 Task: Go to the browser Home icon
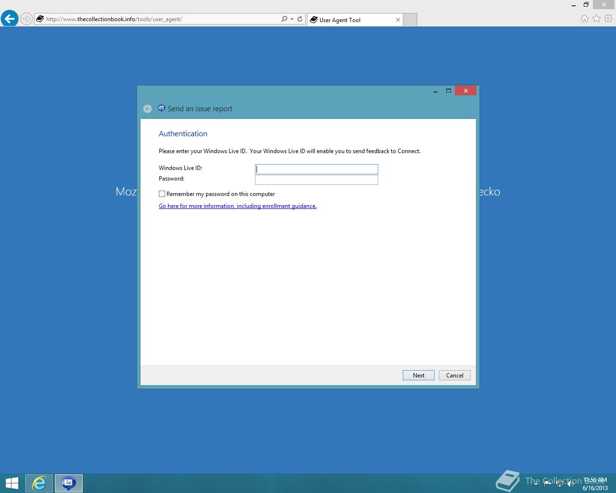pyautogui.click(x=585, y=19)
